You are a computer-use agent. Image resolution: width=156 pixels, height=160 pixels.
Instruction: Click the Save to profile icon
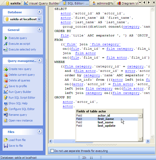pos(6,86)
